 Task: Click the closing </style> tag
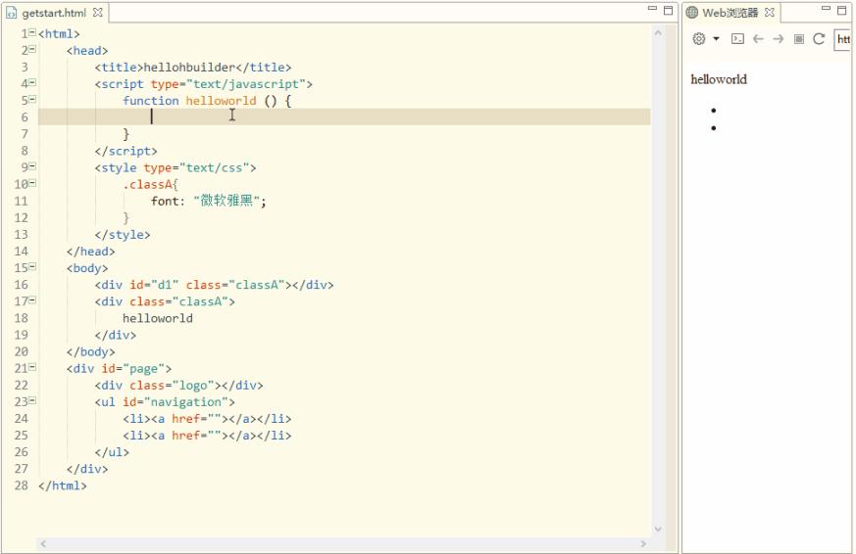click(x=123, y=235)
